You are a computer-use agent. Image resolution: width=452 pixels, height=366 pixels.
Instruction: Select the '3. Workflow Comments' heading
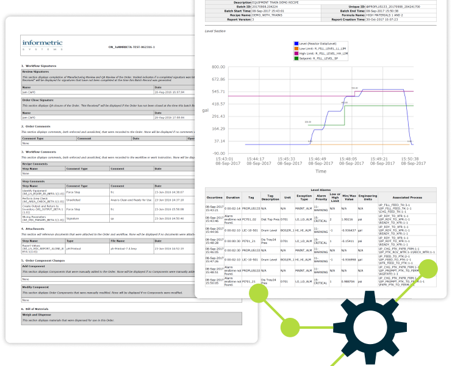click(38, 152)
